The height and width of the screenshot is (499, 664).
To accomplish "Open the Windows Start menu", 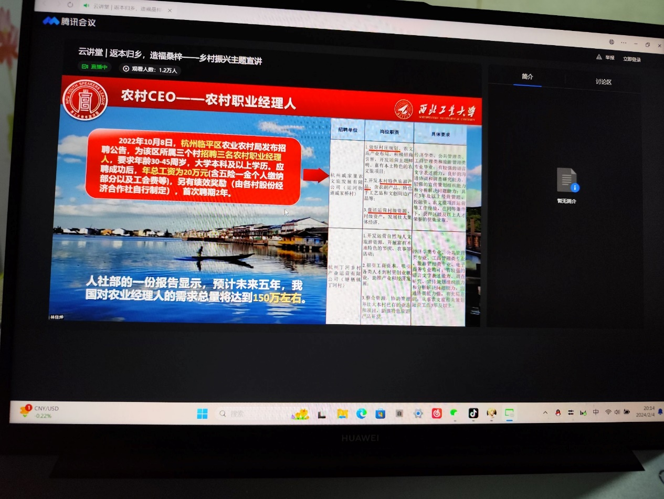I will [x=202, y=414].
